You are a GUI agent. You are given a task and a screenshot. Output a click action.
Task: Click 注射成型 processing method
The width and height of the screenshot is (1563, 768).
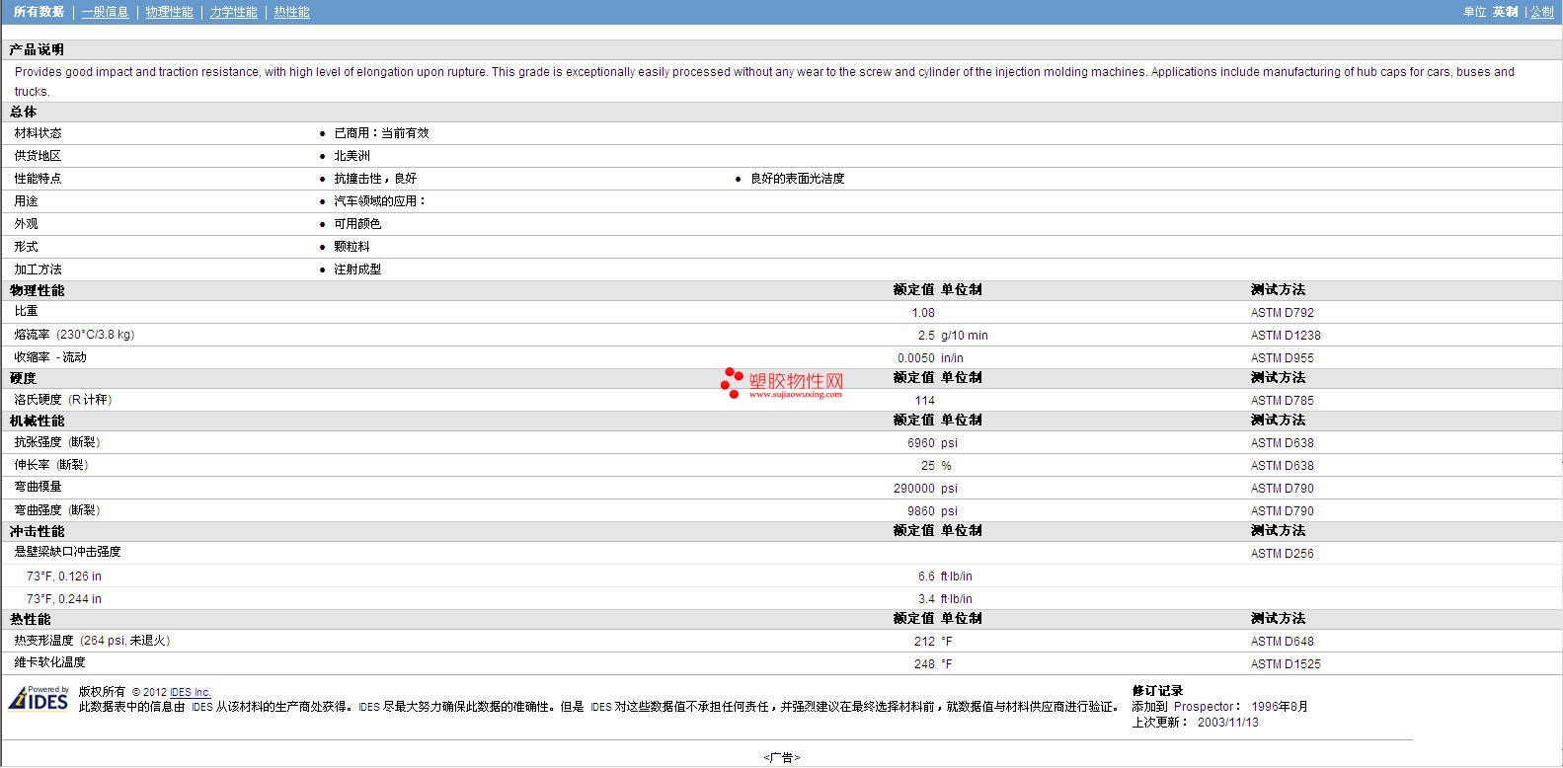(x=357, y=269)
